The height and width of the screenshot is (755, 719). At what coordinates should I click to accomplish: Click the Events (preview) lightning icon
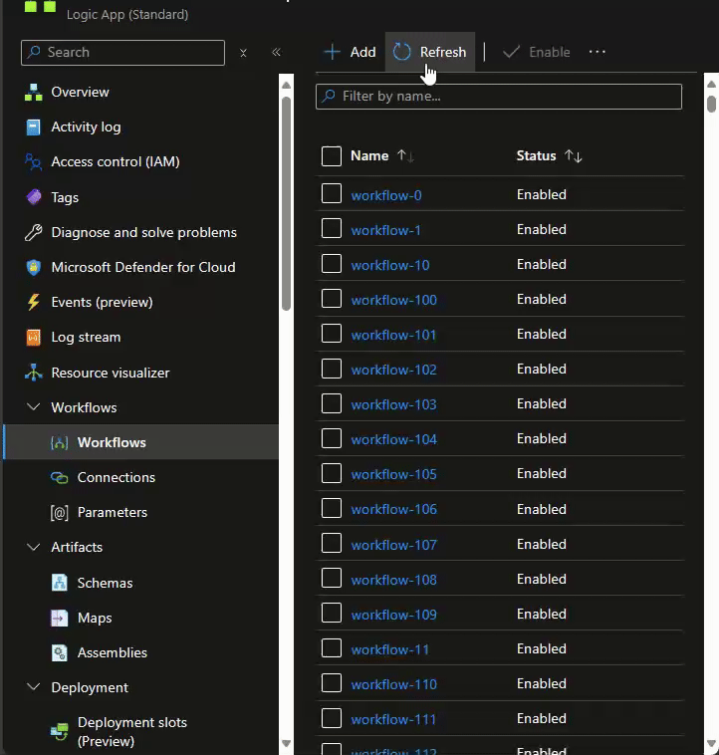33,303
